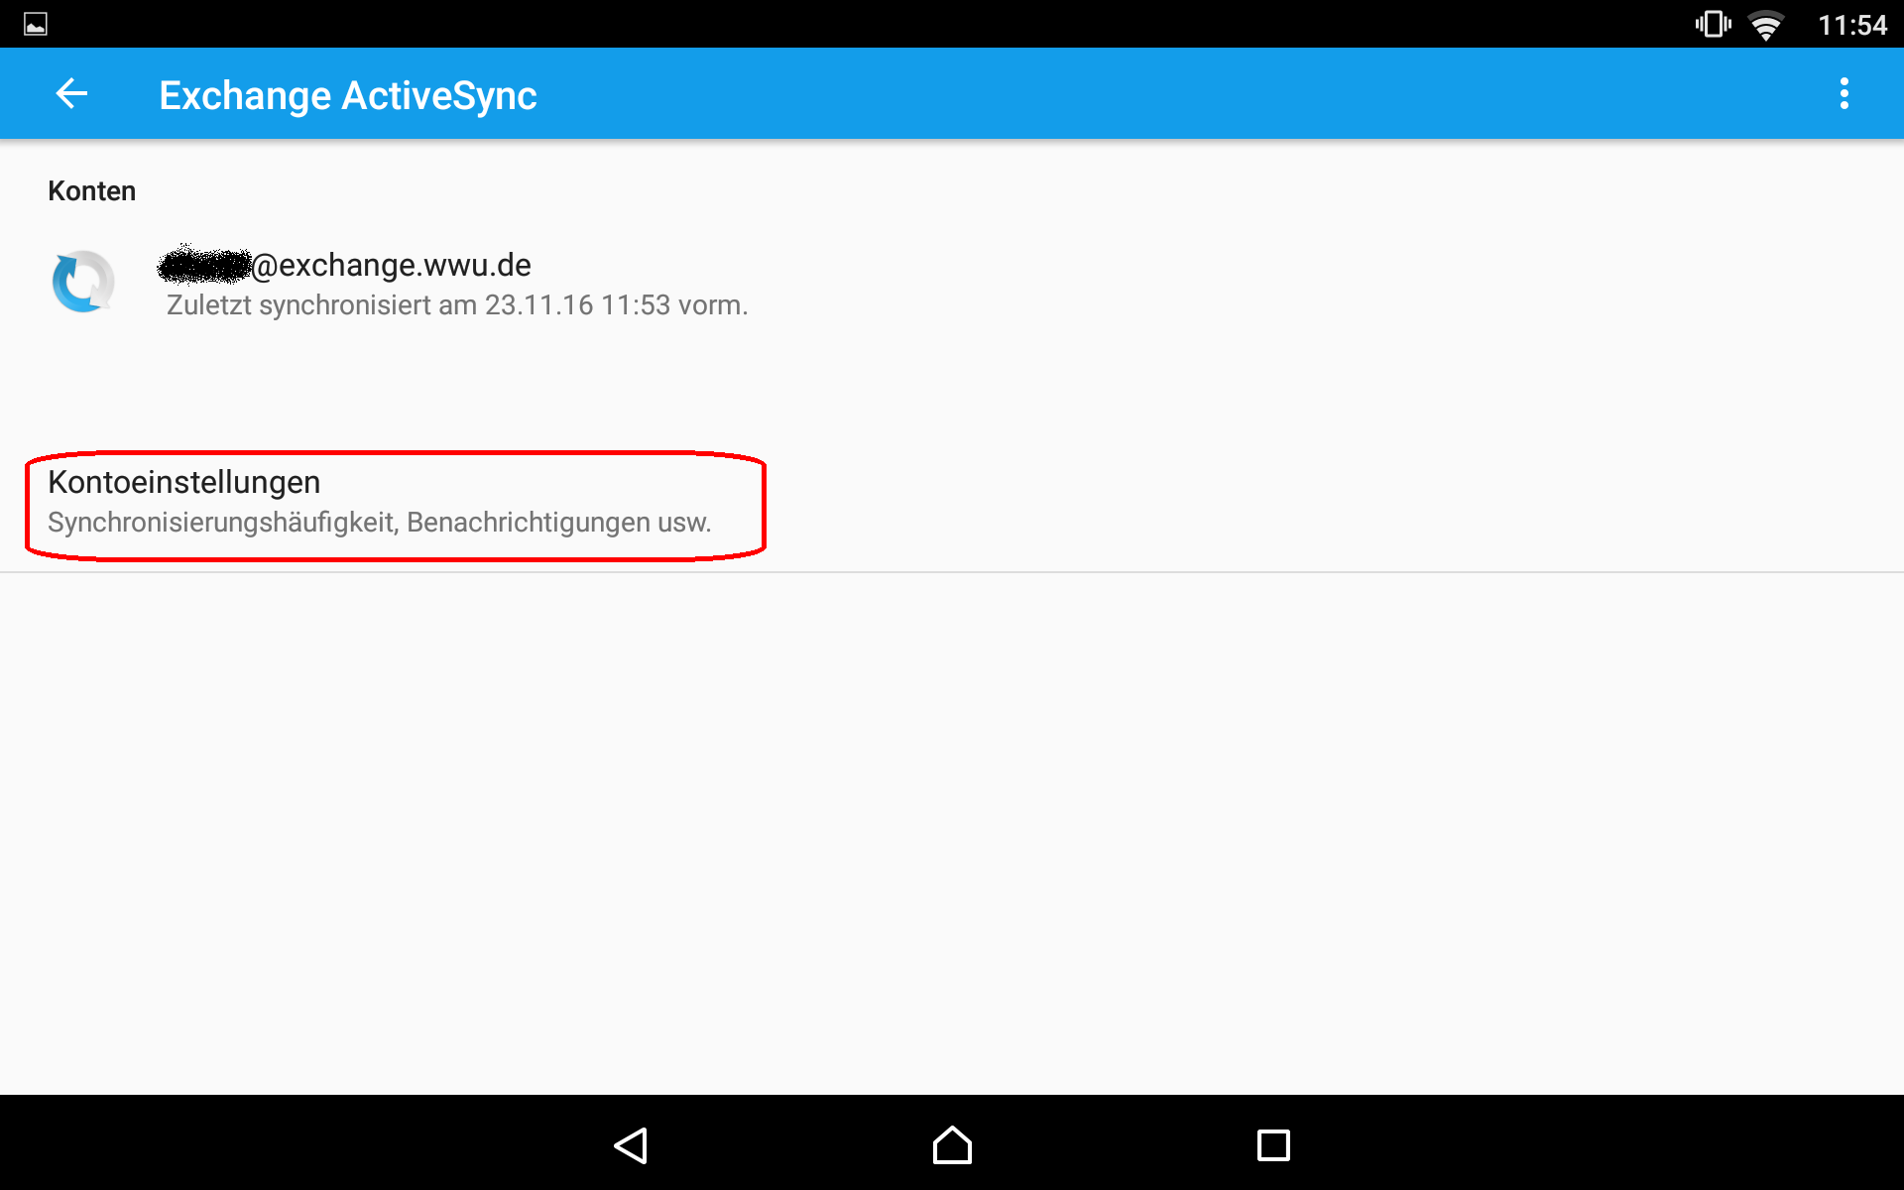1904x1190 pixels.
Task: Tap the 11:54 clock in status bar
Action: tap(1851, 25)
